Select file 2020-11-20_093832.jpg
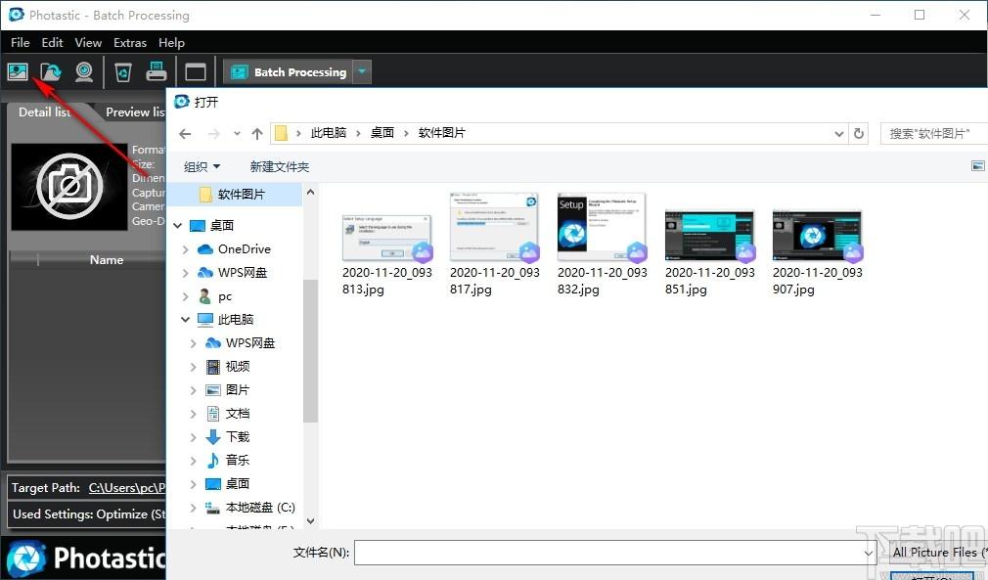The height and width of the screenshot is (580, 988). (603, 245)
